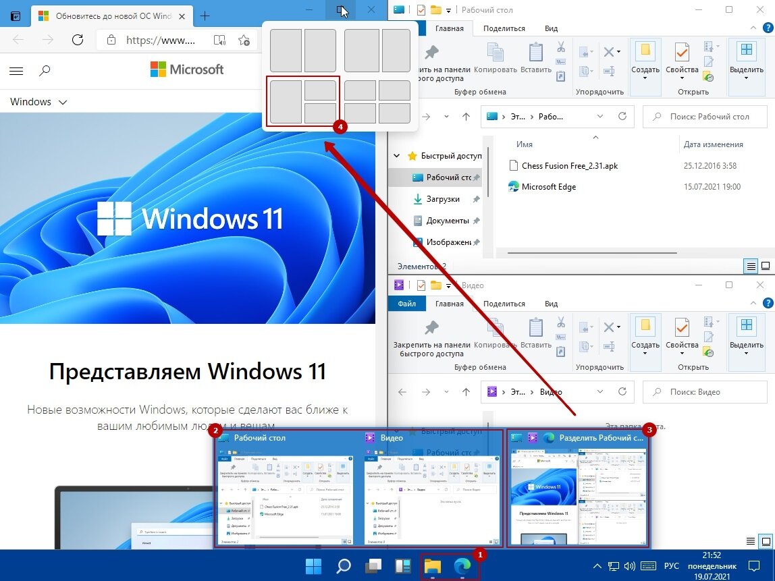This screenshot has width=775, height=581.
Task: Open Widgets from taskbar
Action: click(403, 566)
